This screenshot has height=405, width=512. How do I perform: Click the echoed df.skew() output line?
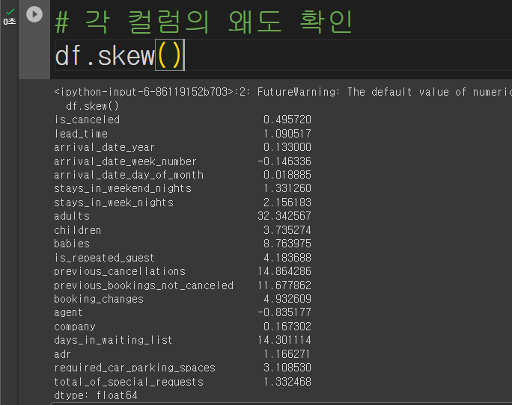(92, 106)
